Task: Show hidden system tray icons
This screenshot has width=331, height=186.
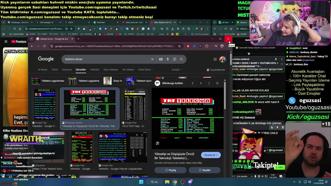Action: (294, 182)
